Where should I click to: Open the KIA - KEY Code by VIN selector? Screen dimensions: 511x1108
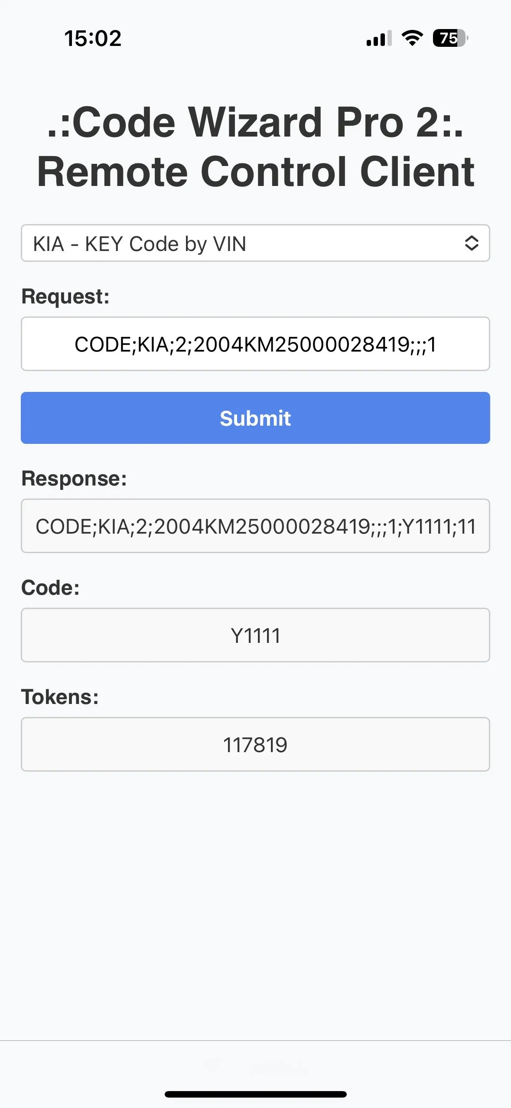[255, 244]
